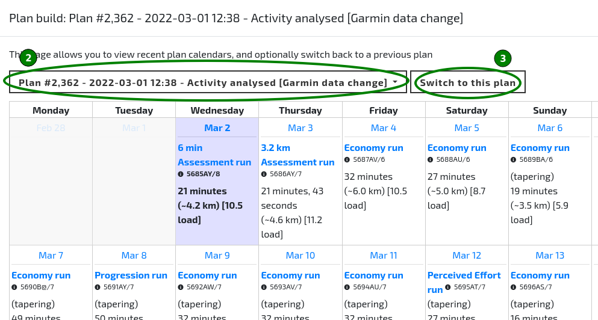Click the green step 3 marker badge

[503, 58]
